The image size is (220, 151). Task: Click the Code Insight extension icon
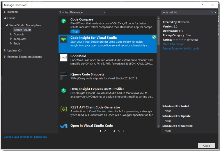click(64, 39)
